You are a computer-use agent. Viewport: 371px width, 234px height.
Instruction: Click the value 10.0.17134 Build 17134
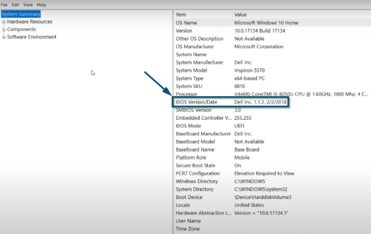(259, 31)
